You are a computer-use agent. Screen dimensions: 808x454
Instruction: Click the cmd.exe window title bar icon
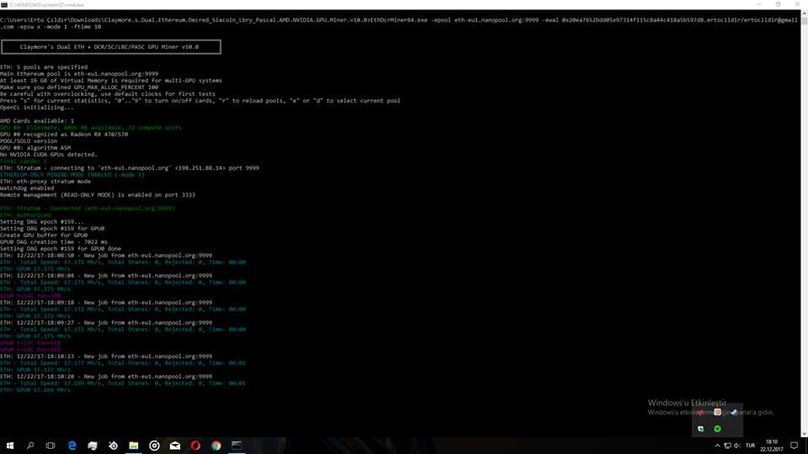click(x=4, y=5)
